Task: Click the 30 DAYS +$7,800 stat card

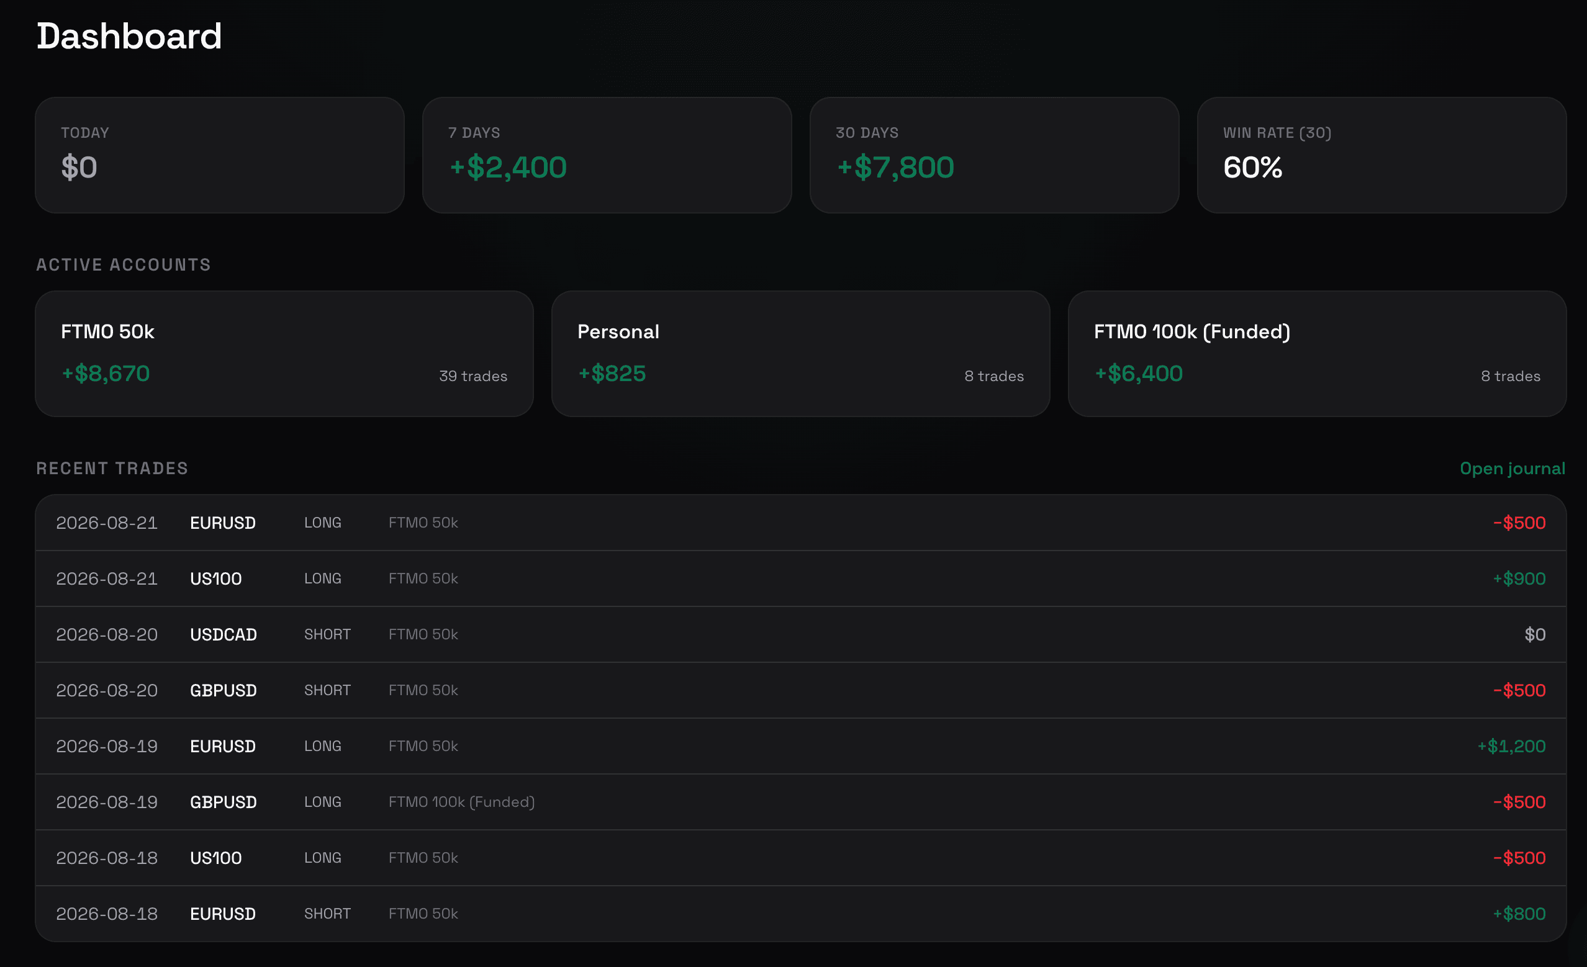Action: pos(995,155)
